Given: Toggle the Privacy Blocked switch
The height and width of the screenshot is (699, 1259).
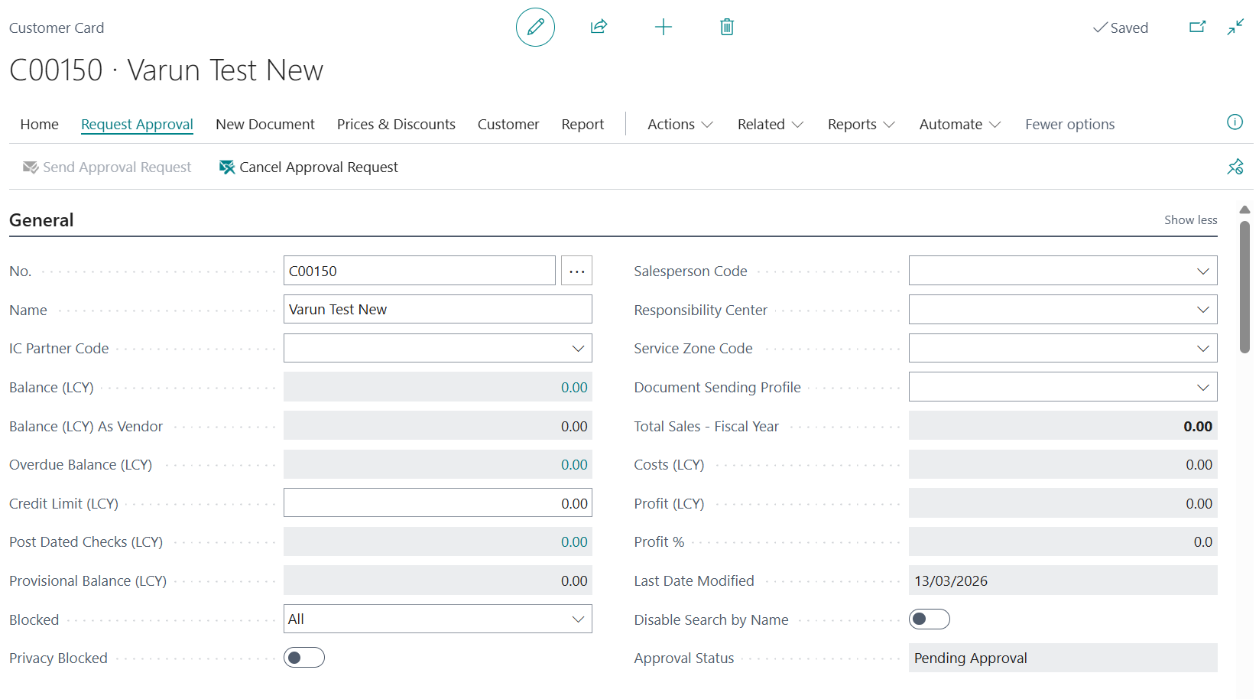Looking at the screenshot, I should (x=304, y=658).
